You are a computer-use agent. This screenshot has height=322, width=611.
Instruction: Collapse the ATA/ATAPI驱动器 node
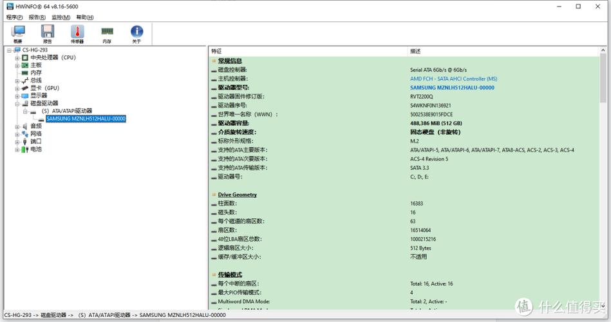25,111
